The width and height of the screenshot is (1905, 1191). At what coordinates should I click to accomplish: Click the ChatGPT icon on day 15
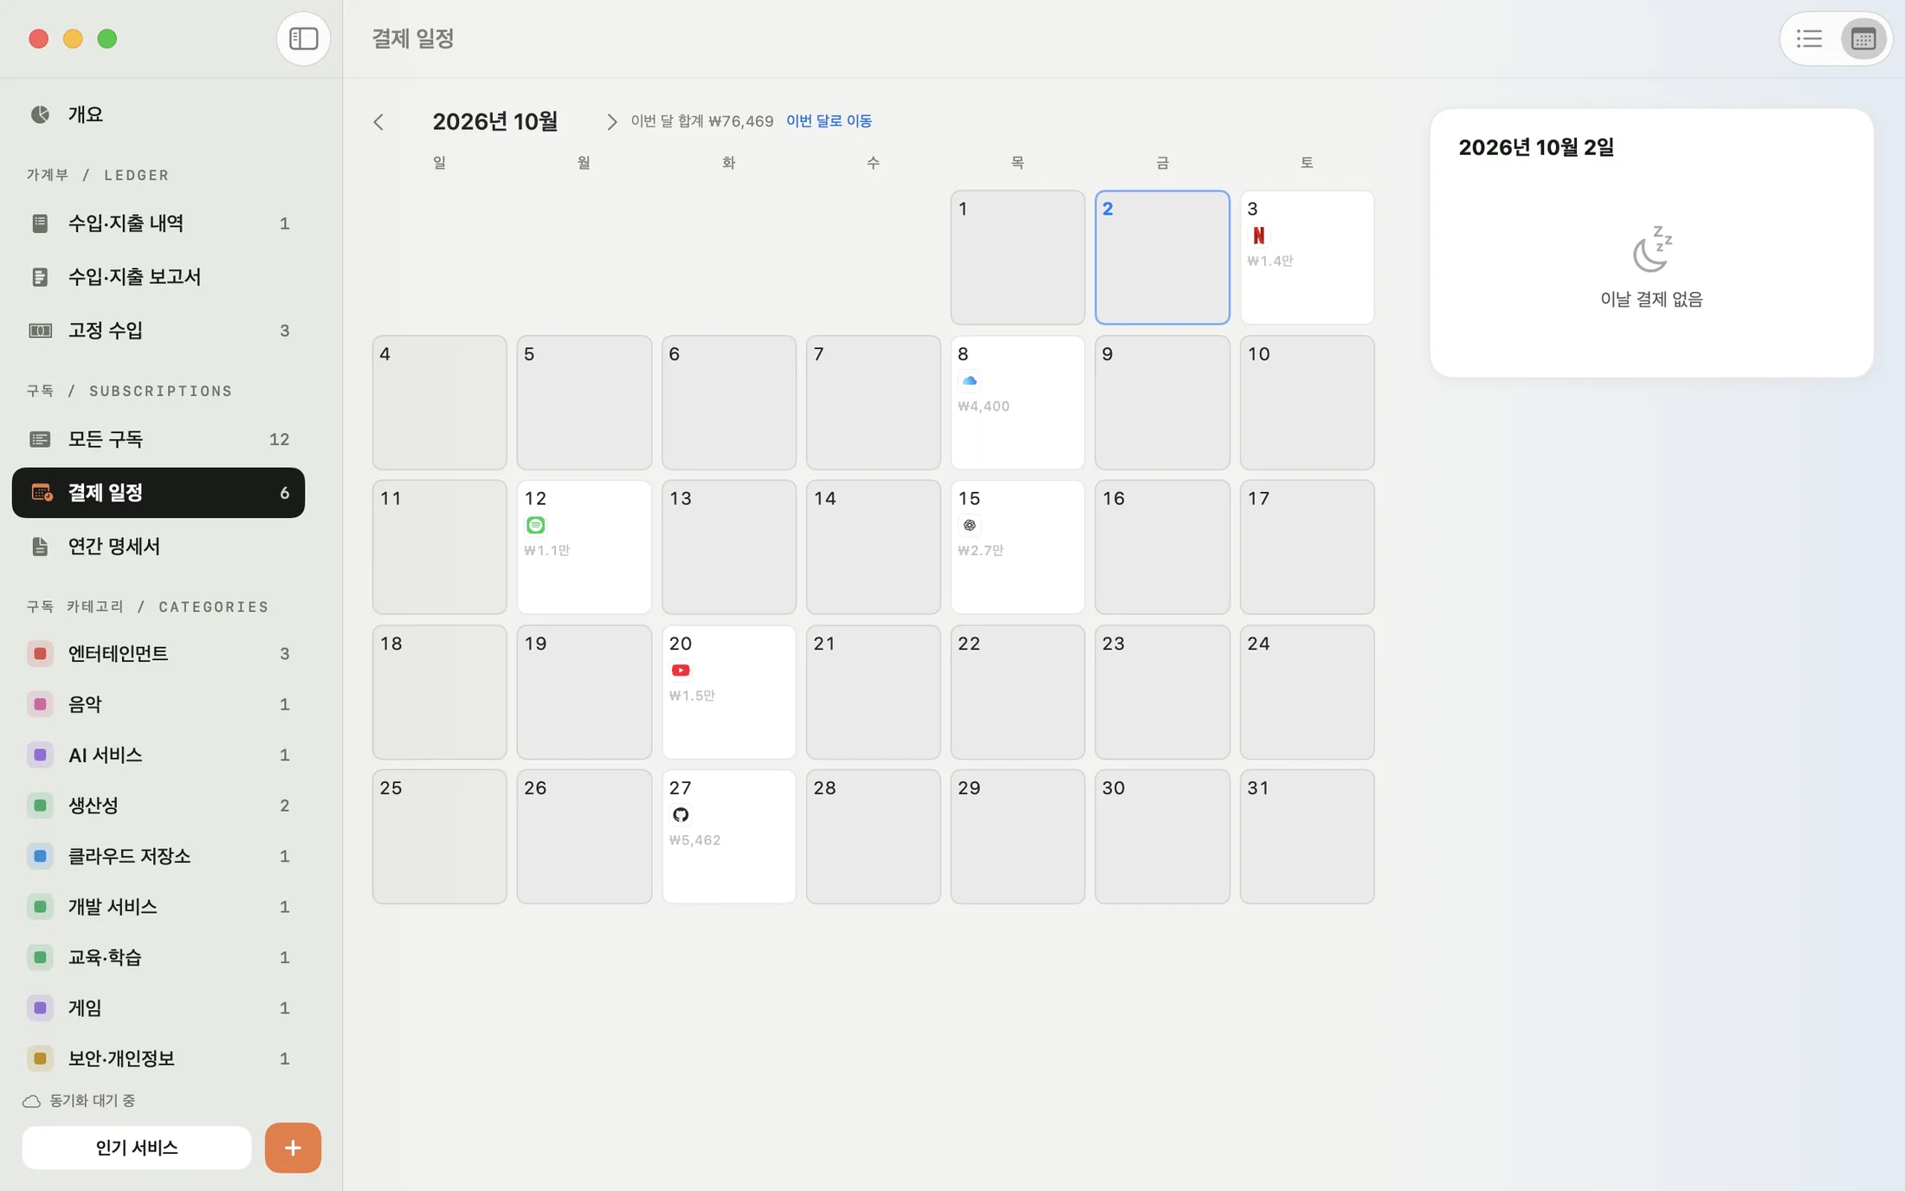click(x=969, y=525)
